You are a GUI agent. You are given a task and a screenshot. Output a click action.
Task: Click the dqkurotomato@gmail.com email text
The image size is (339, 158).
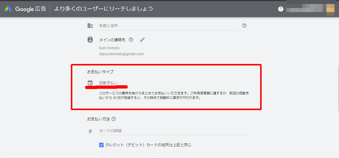pos(121,54)
